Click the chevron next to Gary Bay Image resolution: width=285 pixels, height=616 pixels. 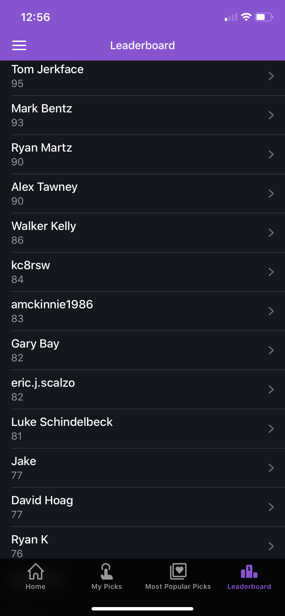click(271, 350)
